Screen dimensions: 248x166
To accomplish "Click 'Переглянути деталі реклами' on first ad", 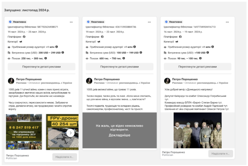I will click(42, 67).
